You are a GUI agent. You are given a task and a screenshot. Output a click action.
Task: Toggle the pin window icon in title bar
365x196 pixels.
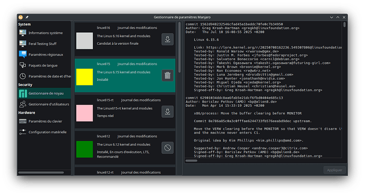[x=27, y=17]
